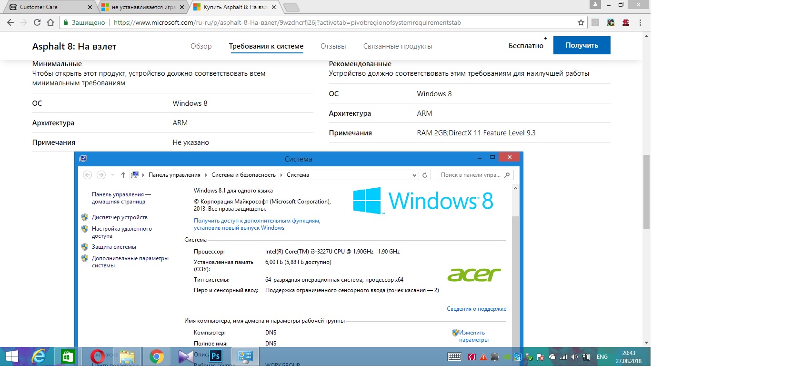Image resolution: width=802 pixels, height=386 pixels.
Task: Bookmark this page with the star icon
Action: click(581, 22)
